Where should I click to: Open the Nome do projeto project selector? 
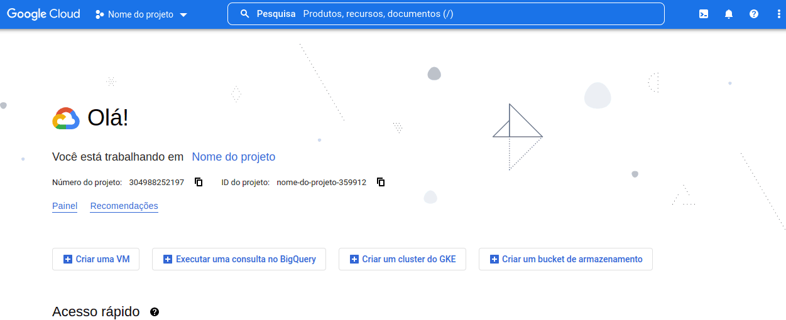coord(141,14)
